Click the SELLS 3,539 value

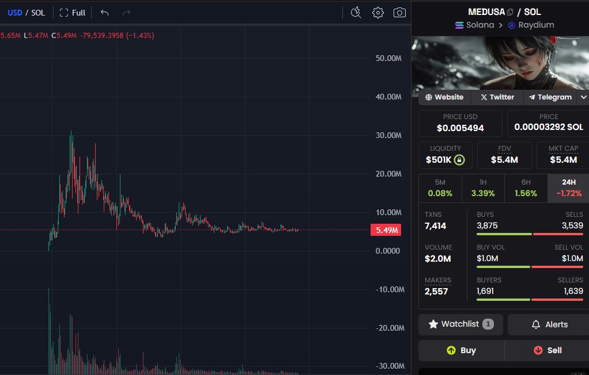572,225
